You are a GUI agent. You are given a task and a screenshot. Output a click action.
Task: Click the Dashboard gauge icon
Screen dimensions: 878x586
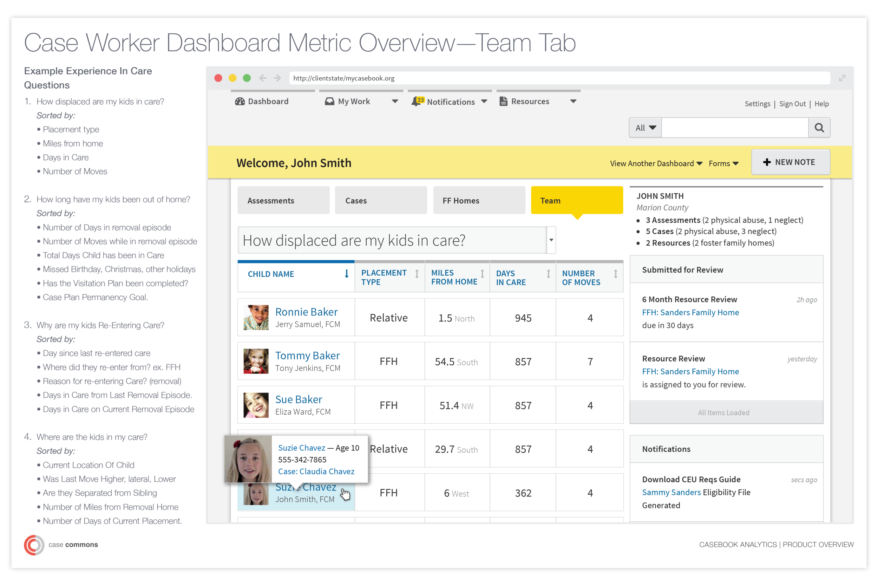click(240, 101)
